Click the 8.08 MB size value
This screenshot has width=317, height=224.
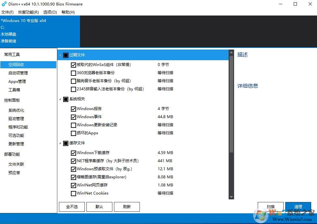coord(165,177)
